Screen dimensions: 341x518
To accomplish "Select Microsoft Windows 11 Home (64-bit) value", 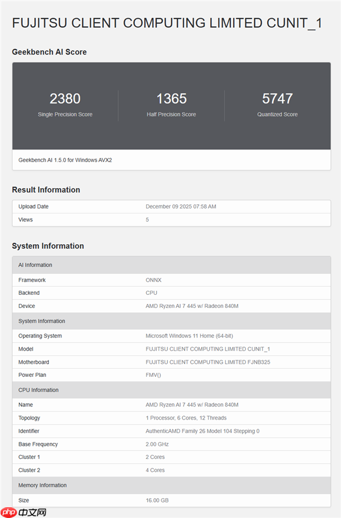I will pos(189,336).
